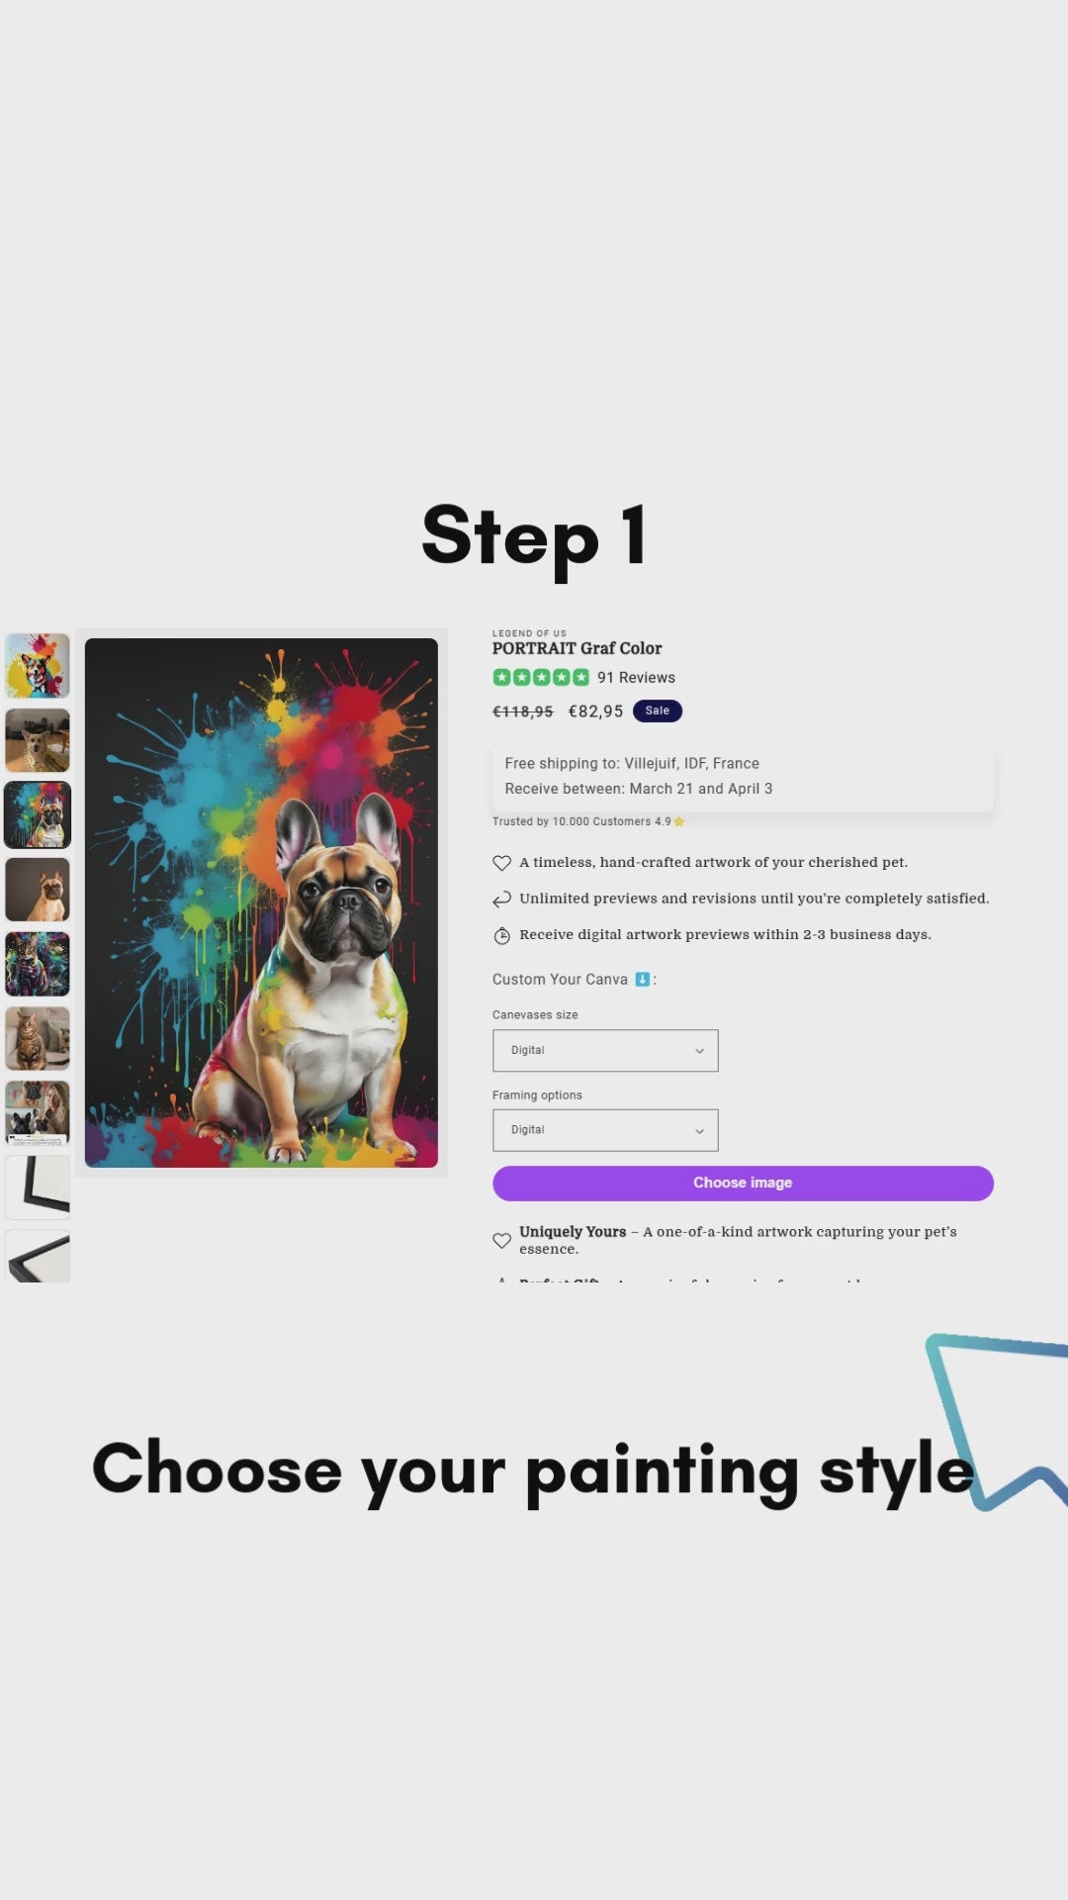Click the green star rating icons

click(541, 678)
